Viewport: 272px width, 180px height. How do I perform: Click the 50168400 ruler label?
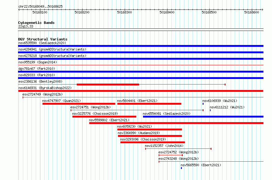167,12
